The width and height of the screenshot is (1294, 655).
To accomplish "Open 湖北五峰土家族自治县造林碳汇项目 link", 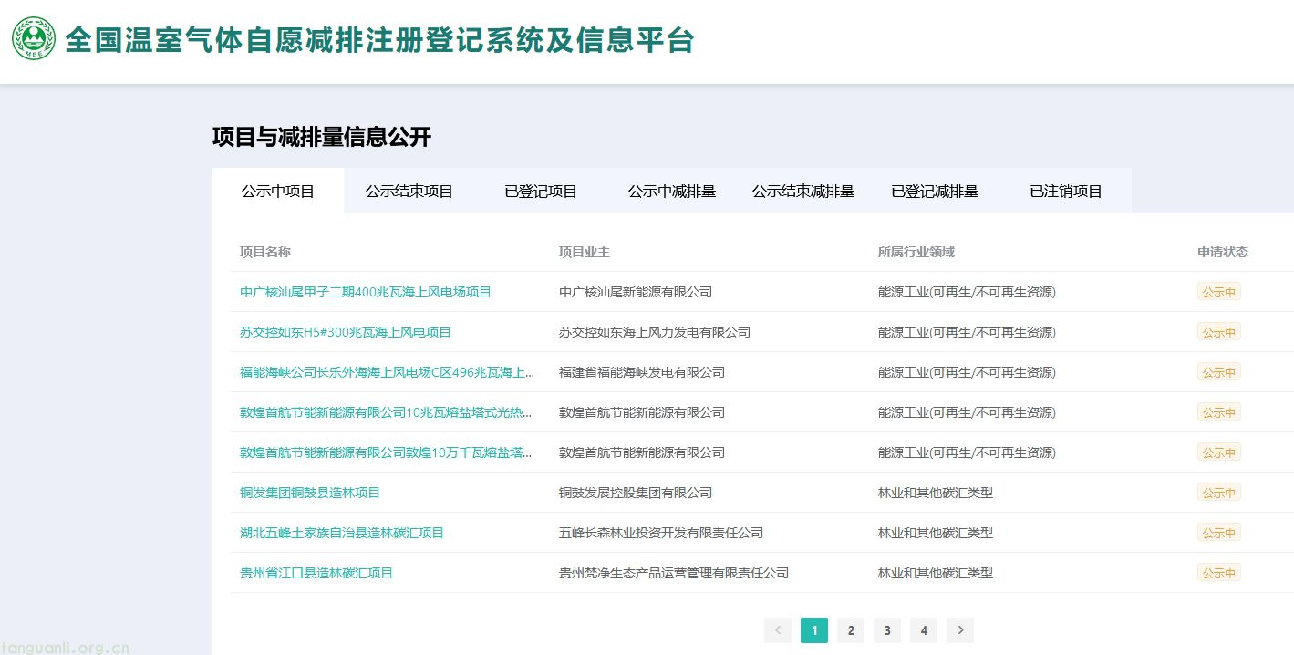I will (342, 533).
